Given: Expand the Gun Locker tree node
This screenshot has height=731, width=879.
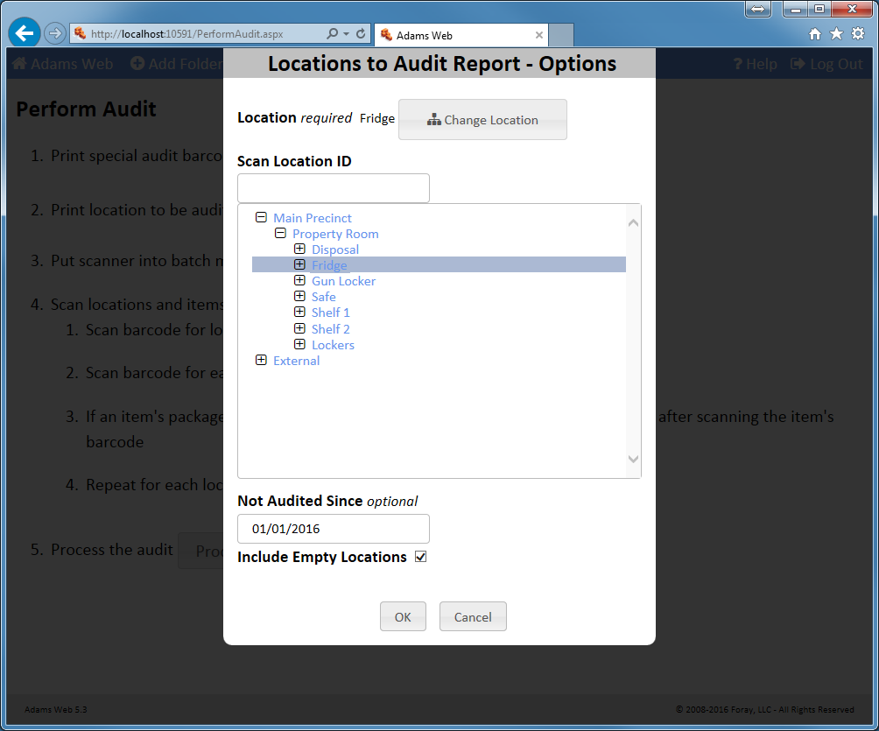Looking at the screenshot, I should [299, 281].
